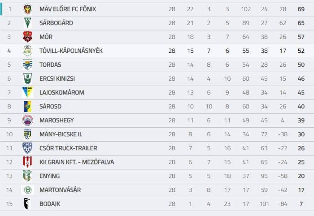
Task: Open the Tordas blue striped shield
Action: click(28, 65)
